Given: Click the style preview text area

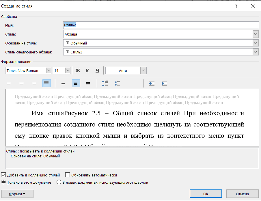Looking at the screenshot, I should coord(132,118).
